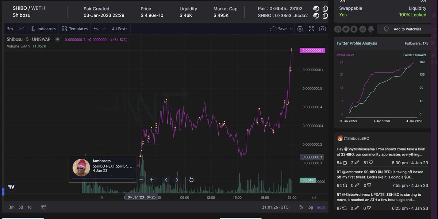438x219 pixels.
Task: Click the 5.354K volume label
Action: pos(307,180)
